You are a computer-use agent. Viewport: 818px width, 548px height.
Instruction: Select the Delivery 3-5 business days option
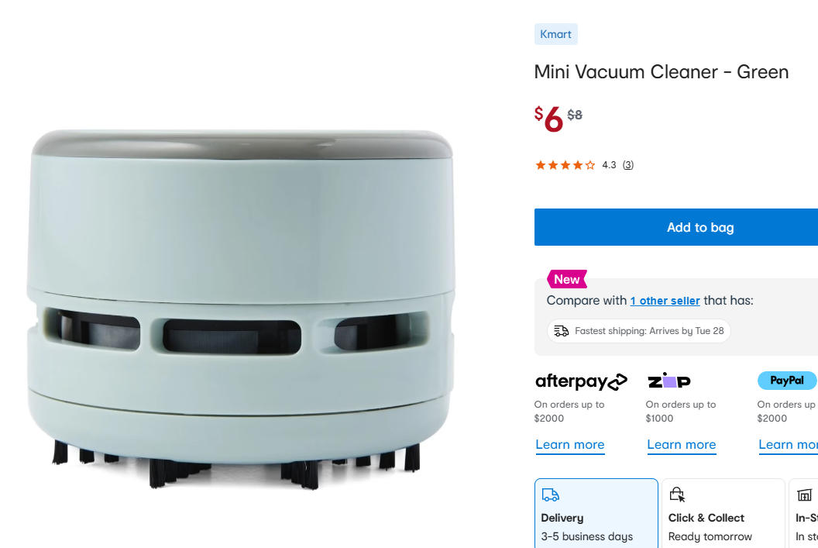coord(596,513)
